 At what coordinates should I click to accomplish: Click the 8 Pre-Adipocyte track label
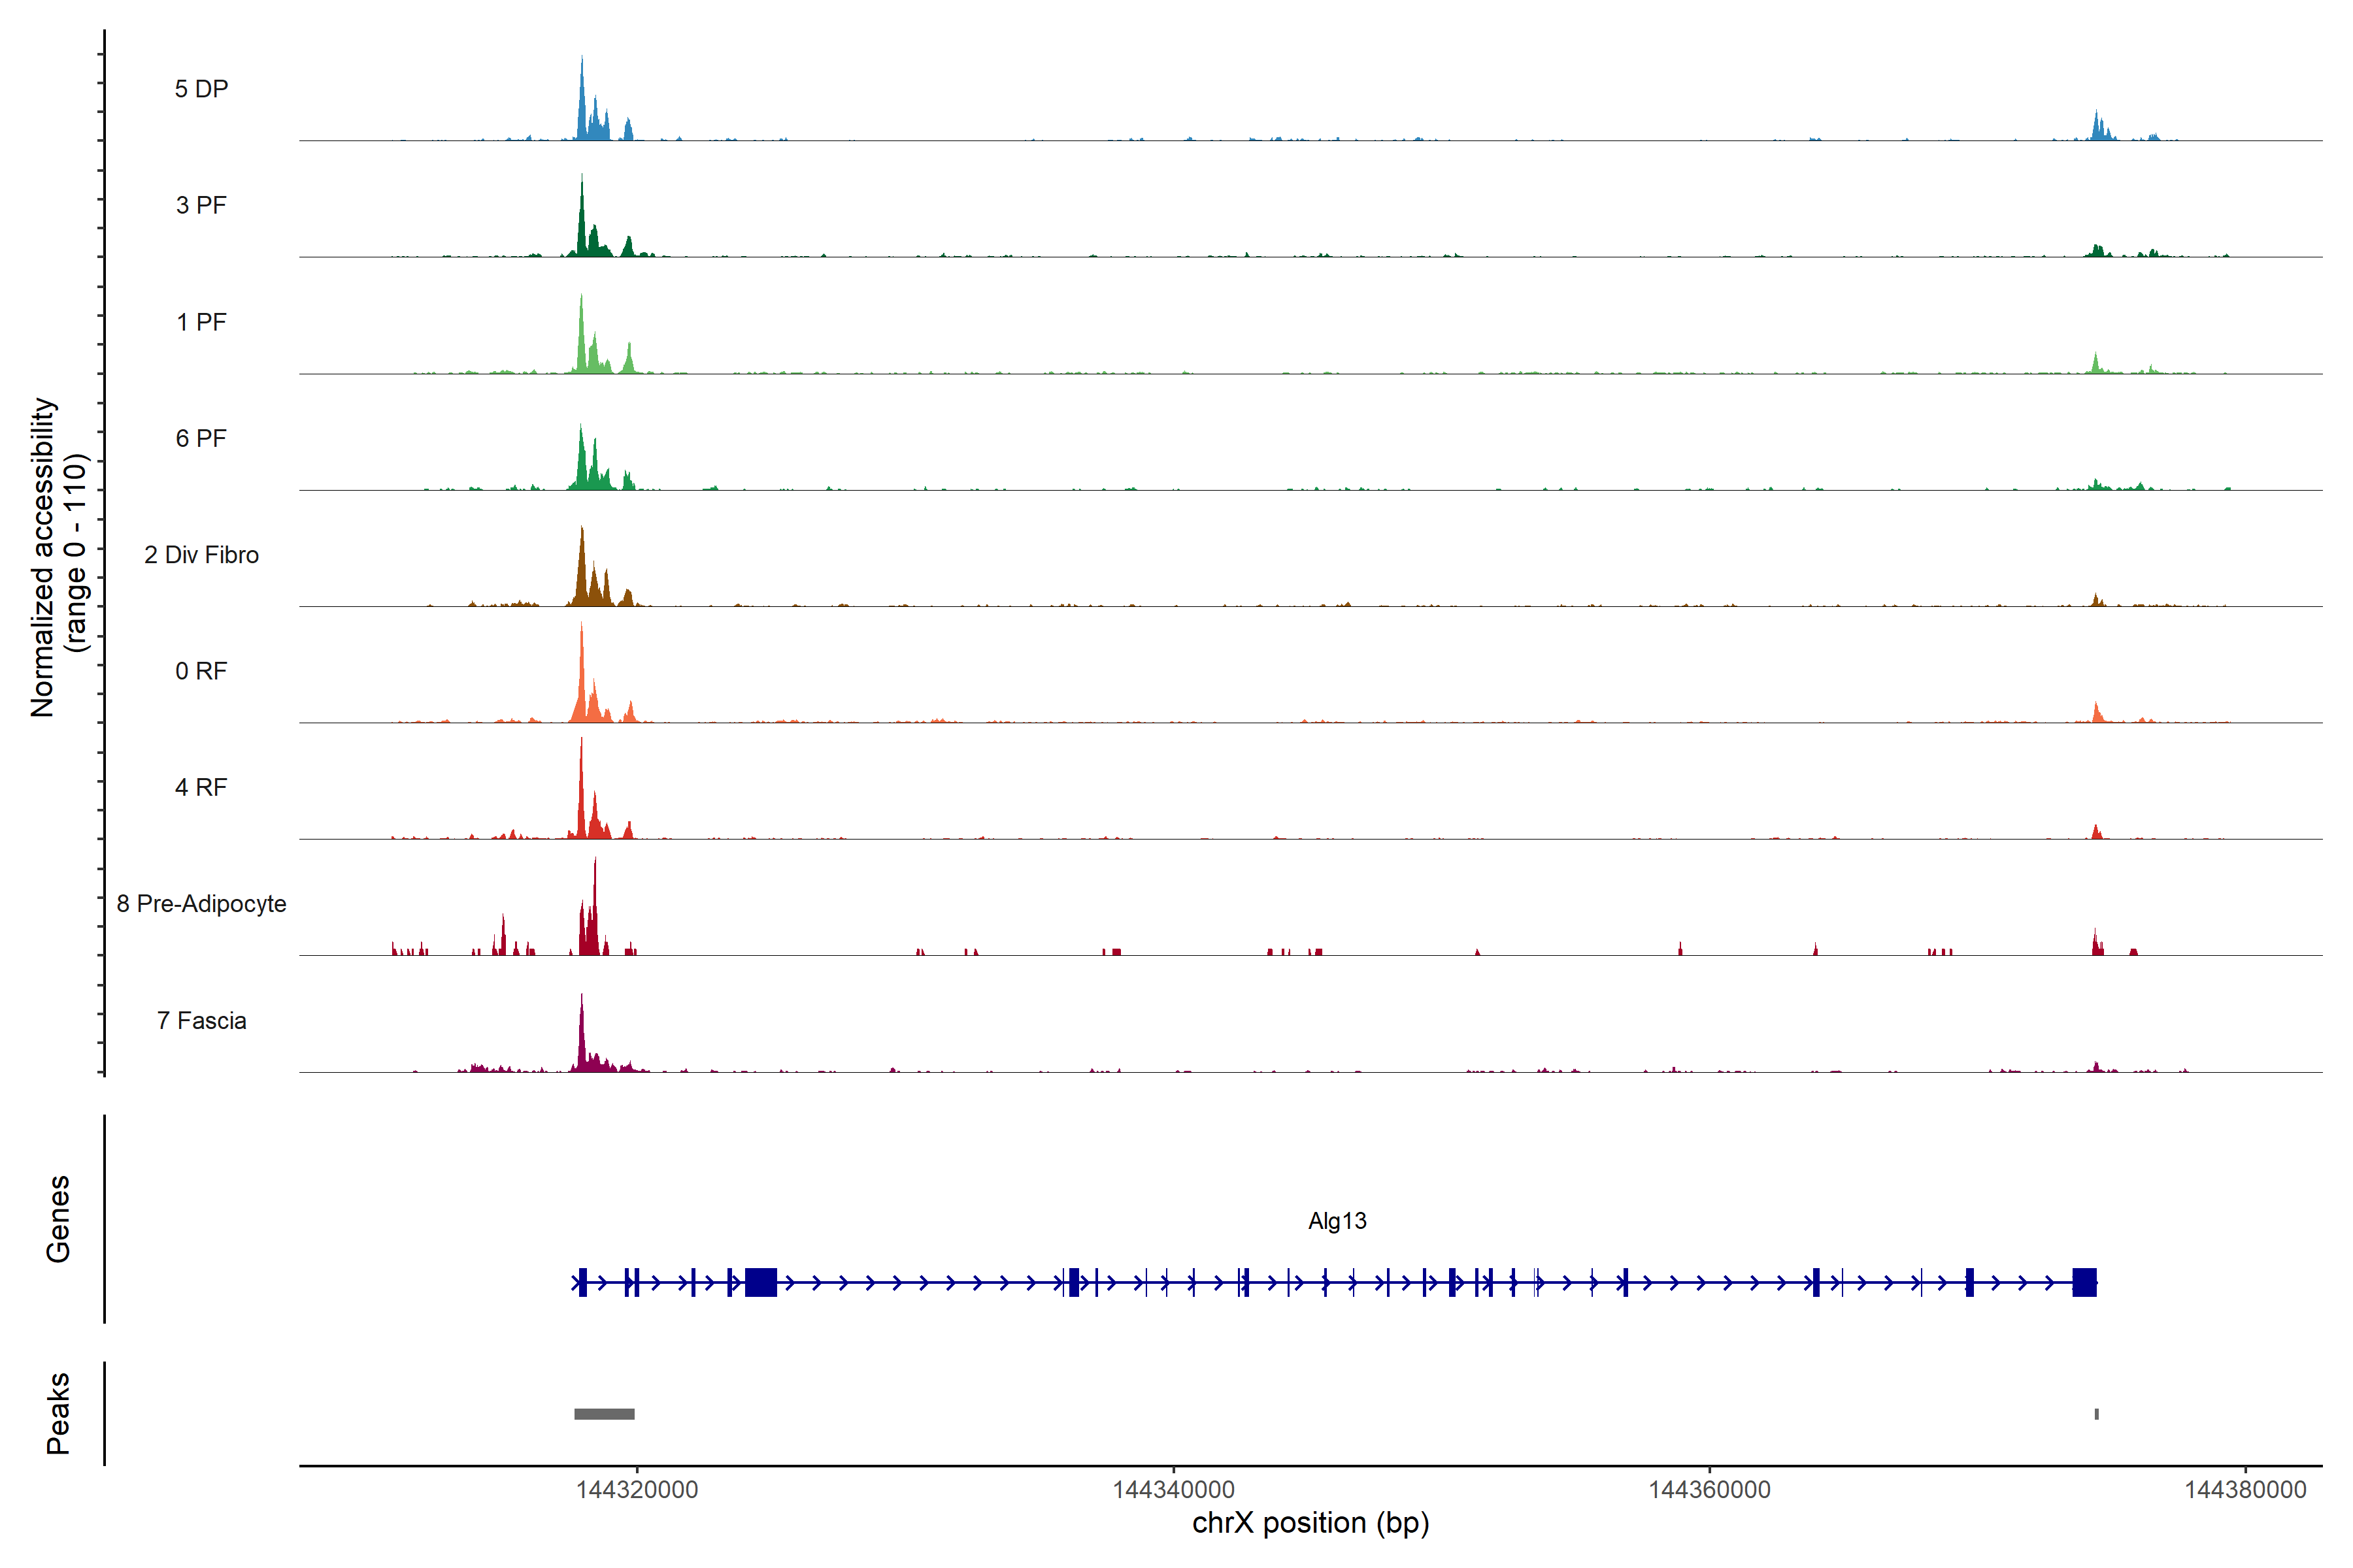pyautogui.click(x=201, y=904)
